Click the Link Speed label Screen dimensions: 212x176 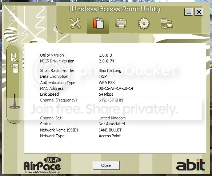[49, 94]
